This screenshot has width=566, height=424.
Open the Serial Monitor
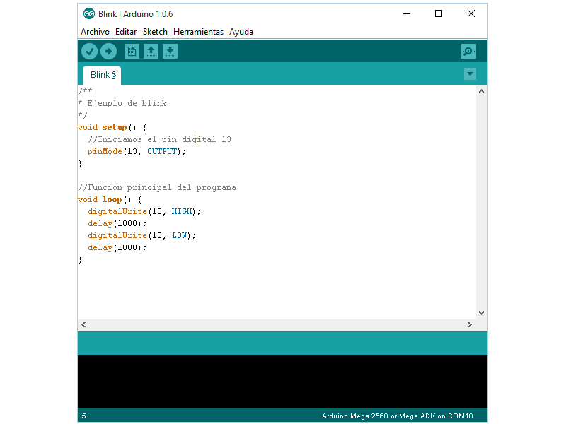(x=468, y=51)
